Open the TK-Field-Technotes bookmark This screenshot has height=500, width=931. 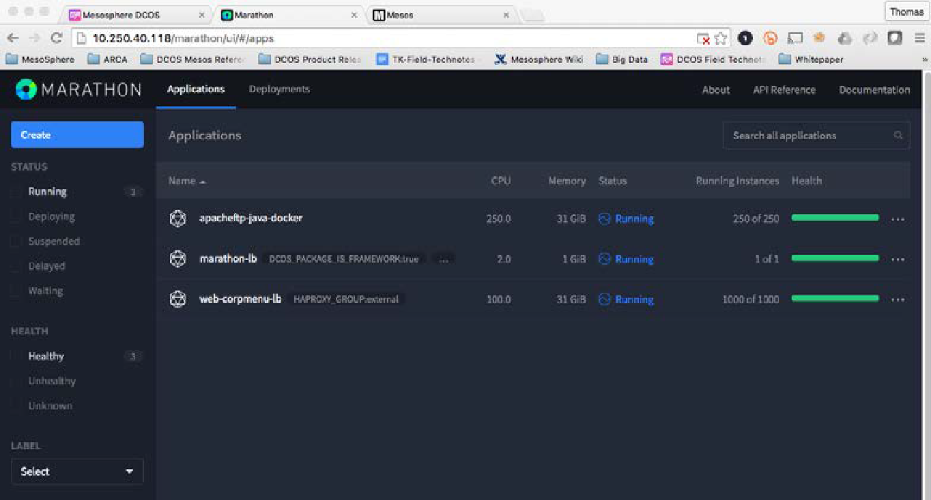(426, 59)
